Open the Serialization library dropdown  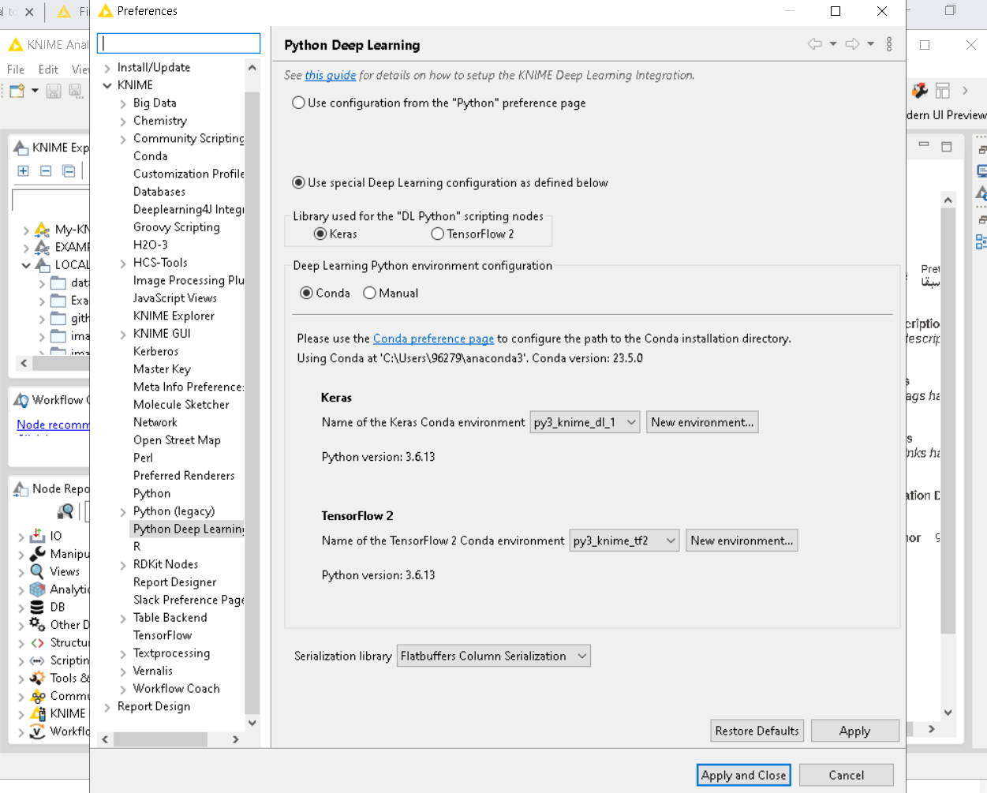(494, 656)
